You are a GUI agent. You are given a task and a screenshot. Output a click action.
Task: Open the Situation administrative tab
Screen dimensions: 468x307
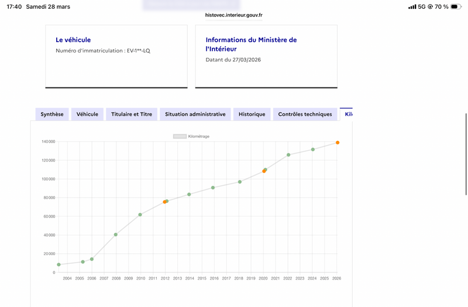click(195, 115)
